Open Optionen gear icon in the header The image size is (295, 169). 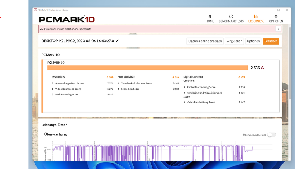coord(276,16)
